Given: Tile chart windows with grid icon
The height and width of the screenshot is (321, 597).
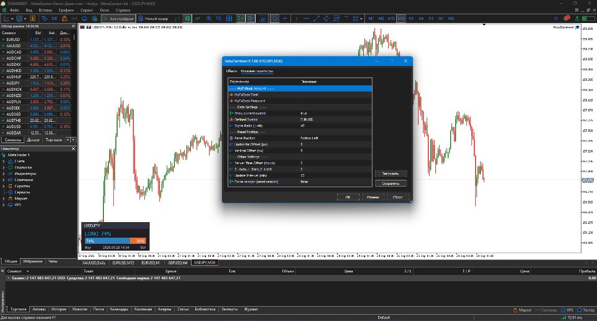Looking at the screenshot, I should coord(229,18).
